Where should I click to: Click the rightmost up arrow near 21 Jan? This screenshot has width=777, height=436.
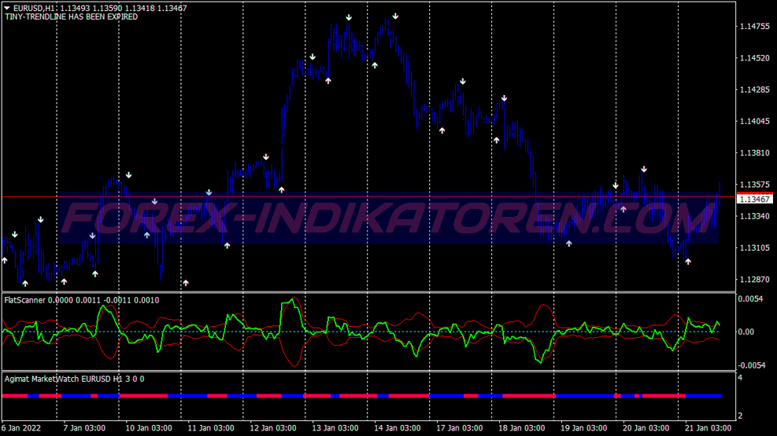[688, 261]
